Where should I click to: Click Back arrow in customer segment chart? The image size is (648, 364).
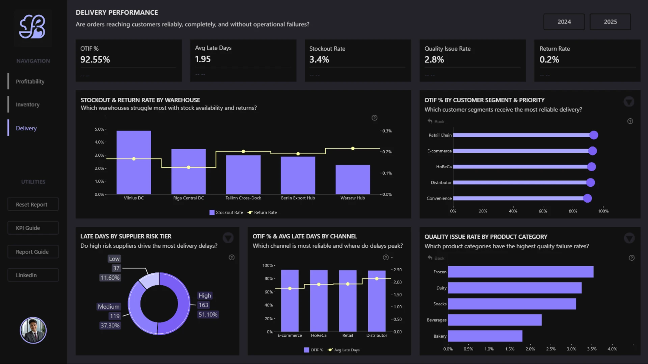pos(436,121)
